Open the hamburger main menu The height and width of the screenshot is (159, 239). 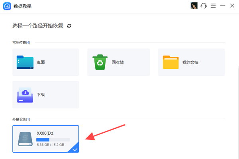pyautogui.click(x=213, y=6)
